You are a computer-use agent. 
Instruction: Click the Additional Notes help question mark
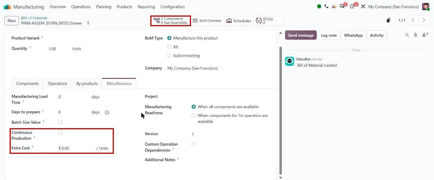[x=178, y=159]
